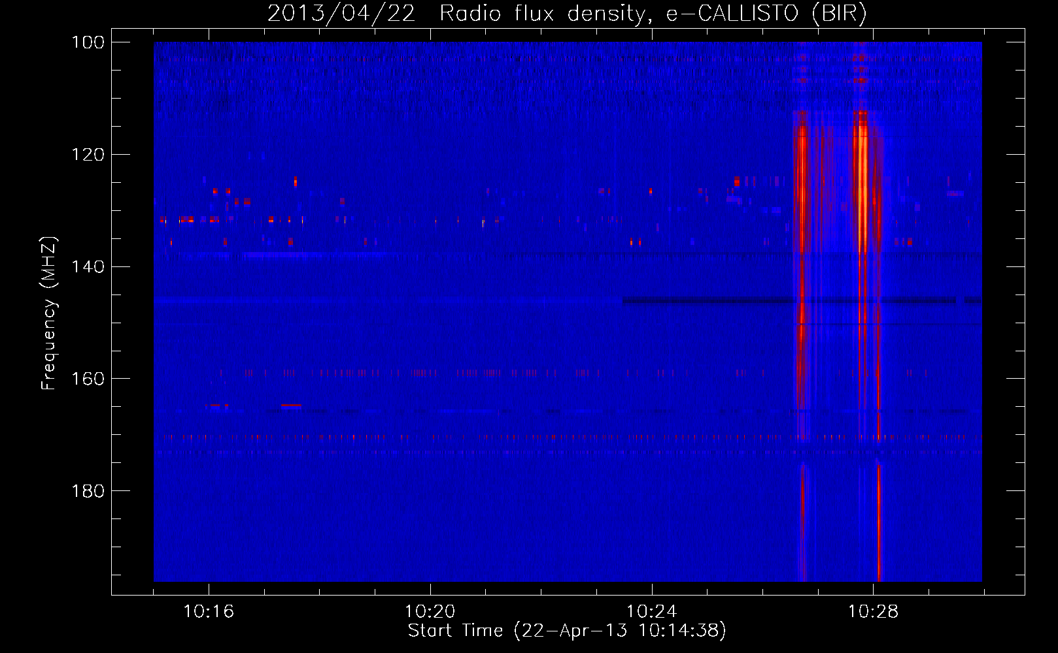Click the 120 frequency tick label
This screenshot has height=653, width=1058.
(x=88, y=155)
